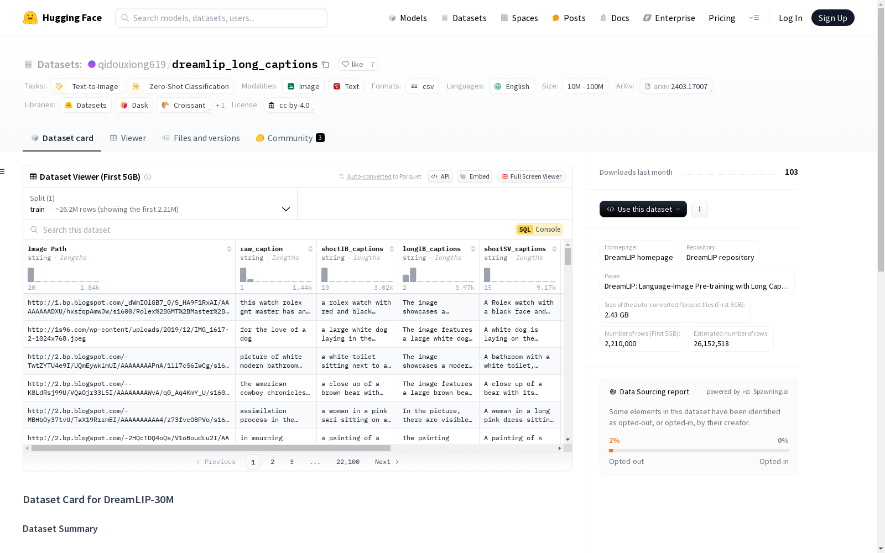Select the Dataset card tab
The height and width of the screenshot is (553, 885).
[x=62, y=138]
